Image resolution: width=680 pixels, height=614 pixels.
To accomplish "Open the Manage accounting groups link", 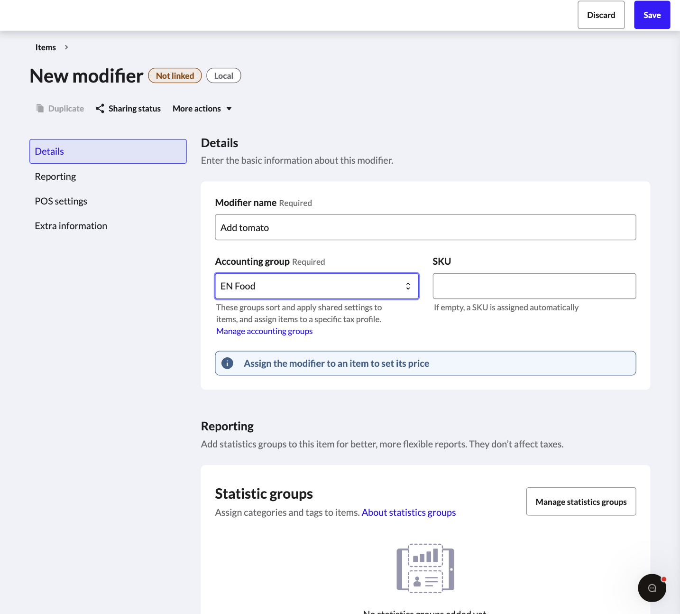I will pyautogui.click(x=265, y=331).
